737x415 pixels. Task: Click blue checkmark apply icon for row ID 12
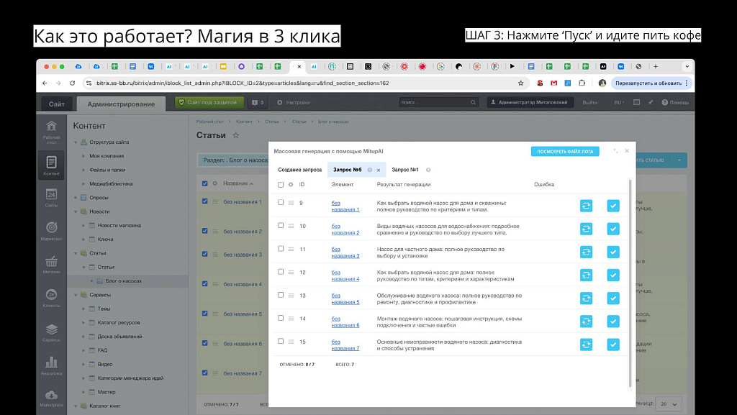pos(612,275)
